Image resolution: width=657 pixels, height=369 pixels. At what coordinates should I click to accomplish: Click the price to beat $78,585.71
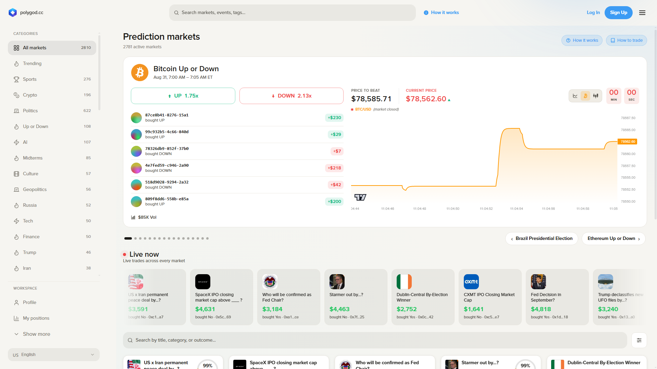point(371,99)
